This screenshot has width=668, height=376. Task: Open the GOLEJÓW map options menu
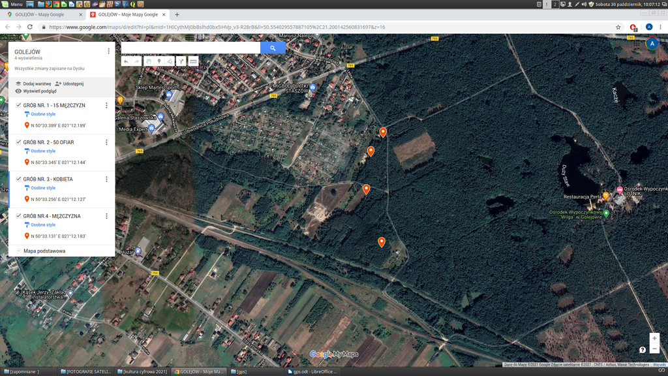[x=108, y=51]
